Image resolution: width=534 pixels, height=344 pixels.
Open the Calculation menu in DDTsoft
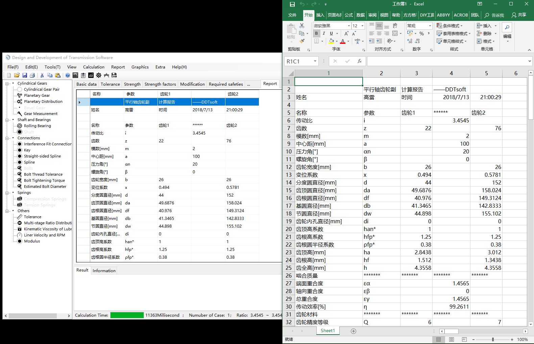tap(94, 67)
